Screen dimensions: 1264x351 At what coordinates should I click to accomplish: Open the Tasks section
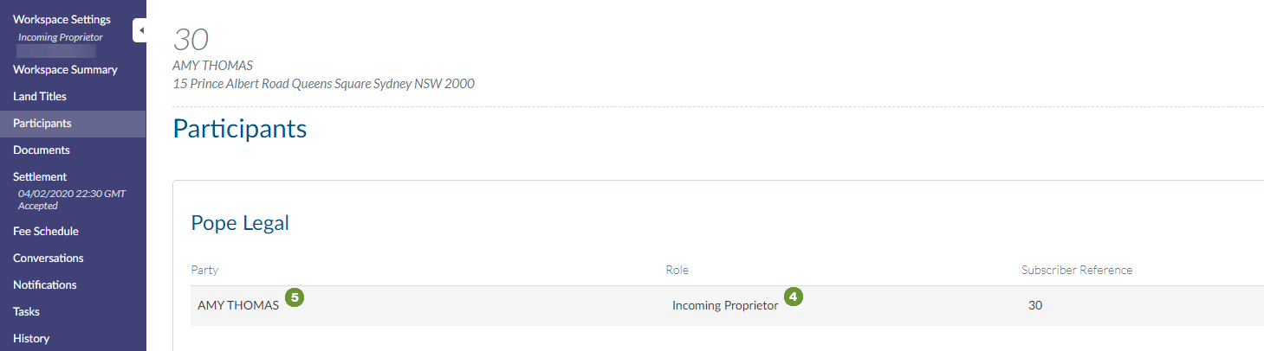point(26,311)
